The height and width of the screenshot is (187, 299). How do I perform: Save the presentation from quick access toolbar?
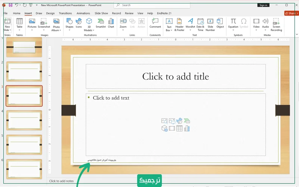(x=10, y=5)
